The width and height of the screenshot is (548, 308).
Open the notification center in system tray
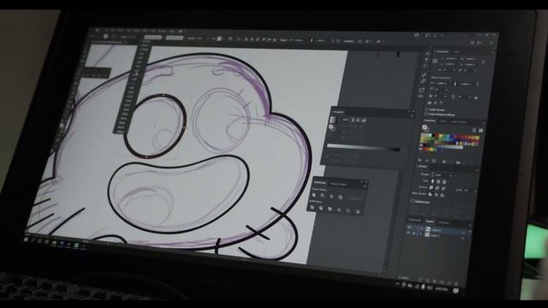point(456,291)
